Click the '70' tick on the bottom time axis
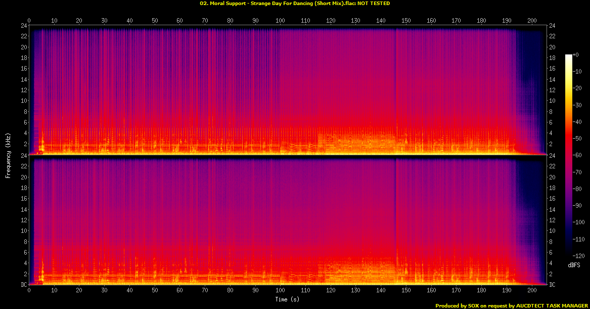 (x=205, y=290)
